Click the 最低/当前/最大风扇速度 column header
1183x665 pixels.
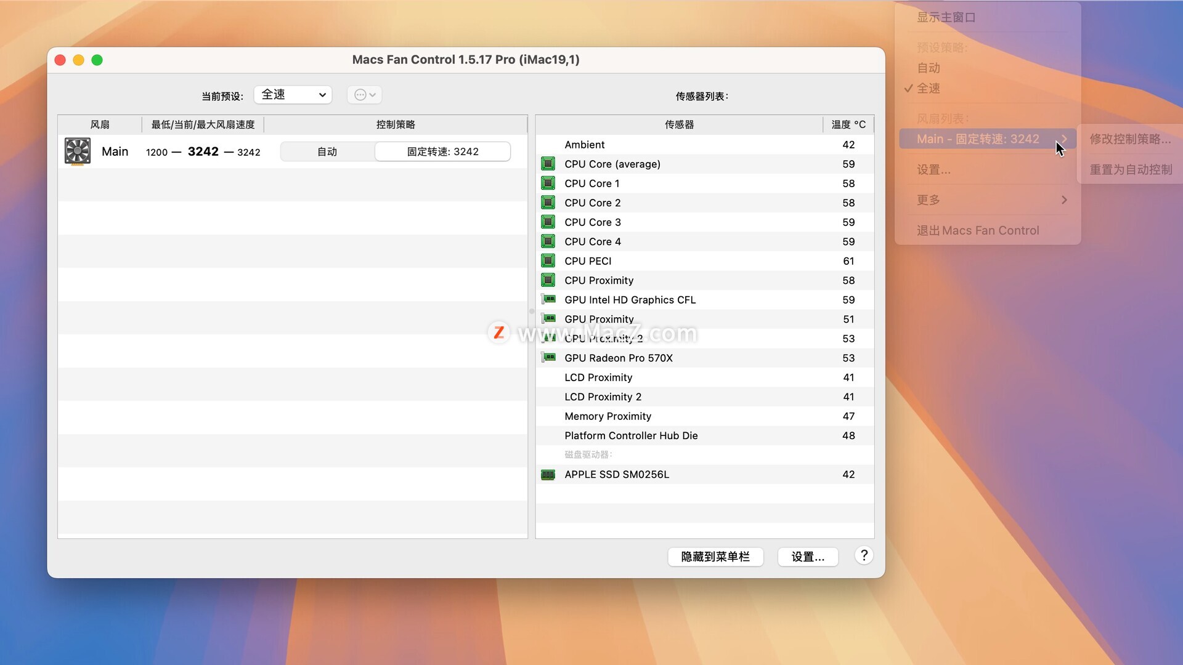(x=203, y=124)
